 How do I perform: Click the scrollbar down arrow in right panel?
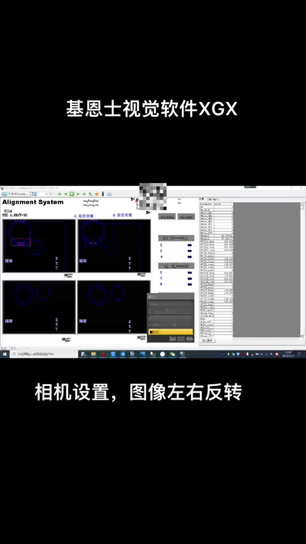(302, 335)
